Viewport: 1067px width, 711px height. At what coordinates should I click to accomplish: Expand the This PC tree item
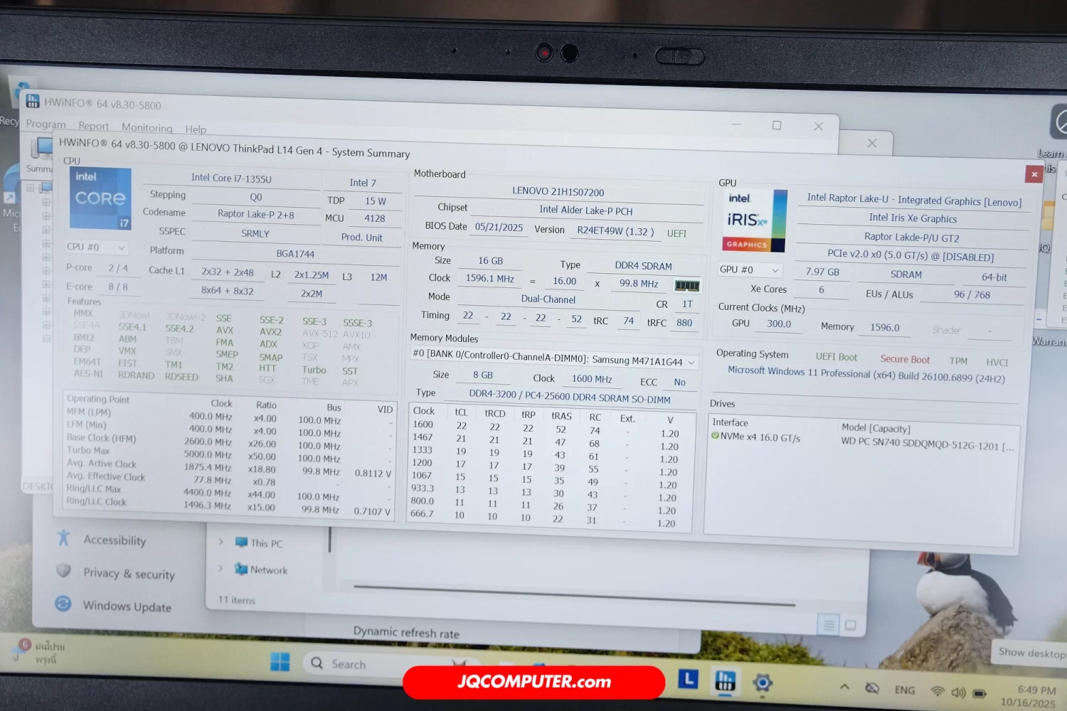(x=221, y=542)
